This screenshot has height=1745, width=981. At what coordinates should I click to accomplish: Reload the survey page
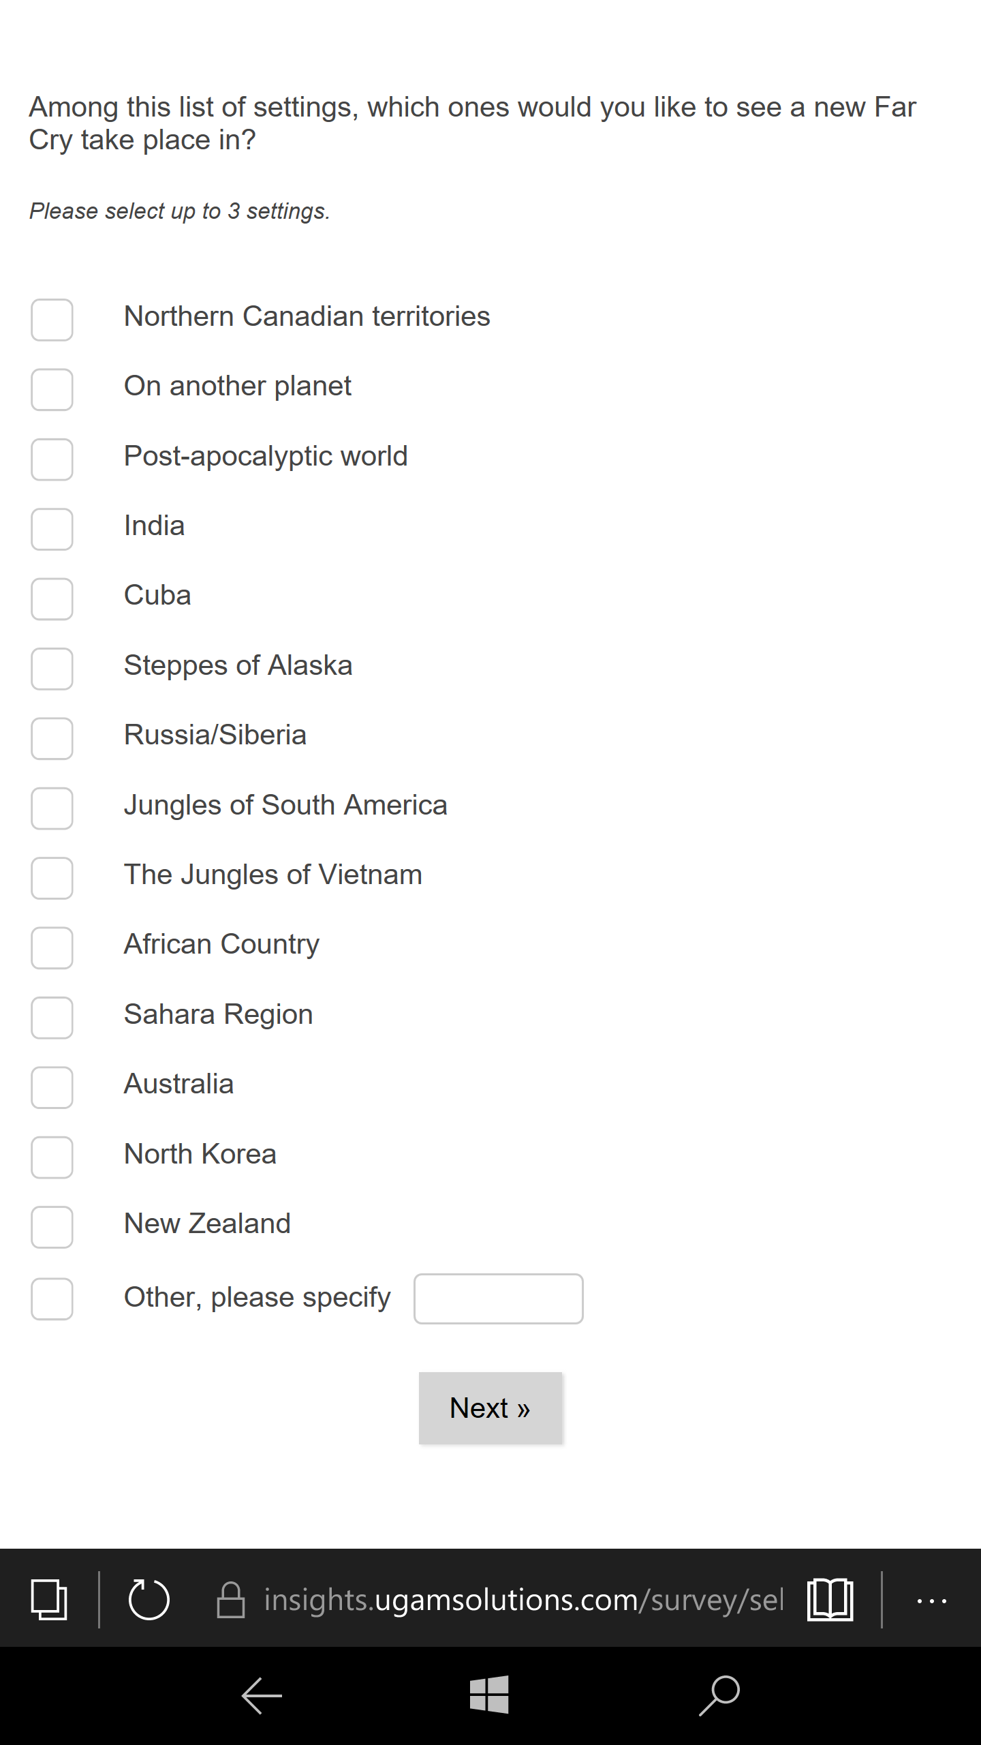pyautogui.click(x=149, y=1599)
